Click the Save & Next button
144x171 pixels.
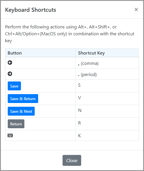(21, 111)
